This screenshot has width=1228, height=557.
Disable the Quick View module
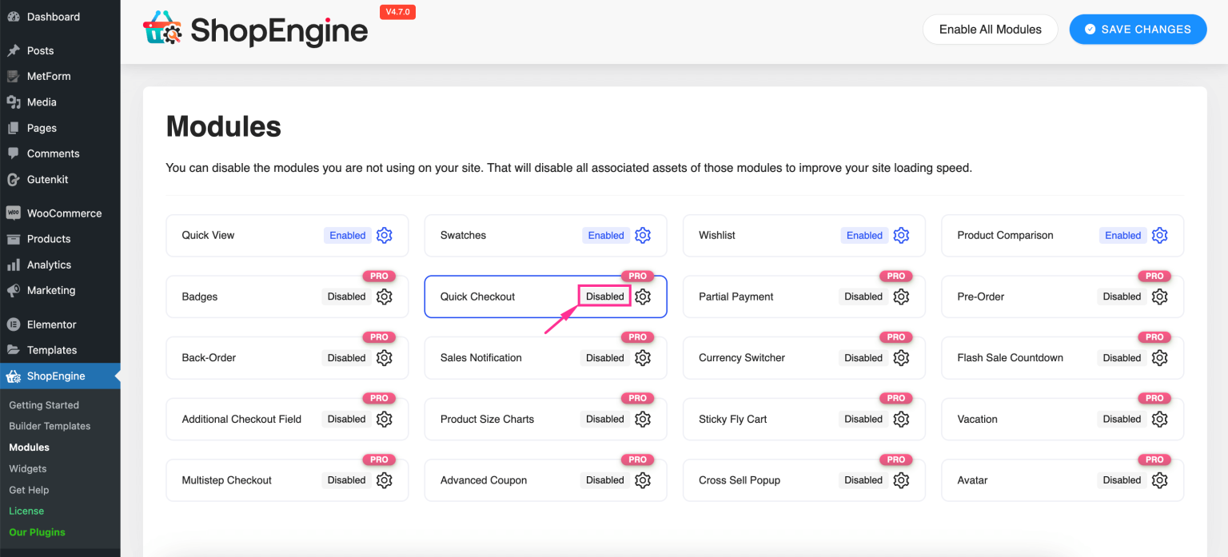[x=347, y=235]
